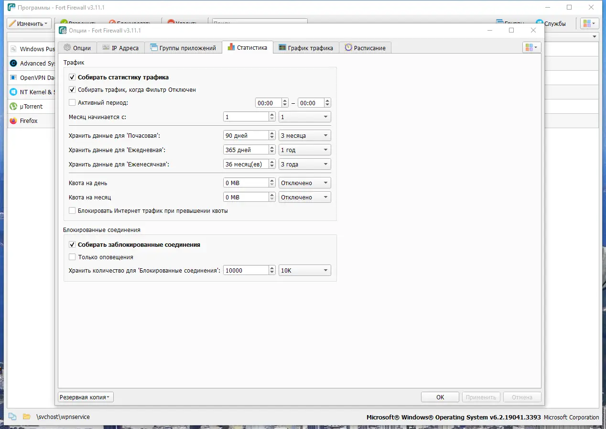The height and width of the screenshot is (429, 606).
Task: Click the monthly quota 0 MiB field
Action: (246, 197)
